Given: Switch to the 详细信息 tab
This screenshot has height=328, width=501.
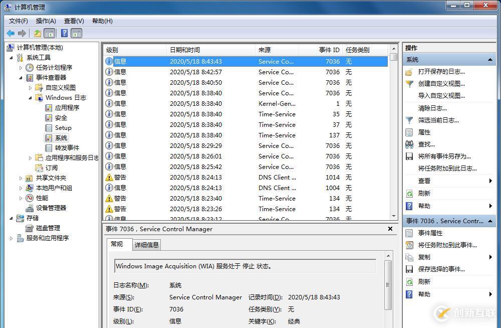Looking at the screenshot, I should (x=147, y=245).
